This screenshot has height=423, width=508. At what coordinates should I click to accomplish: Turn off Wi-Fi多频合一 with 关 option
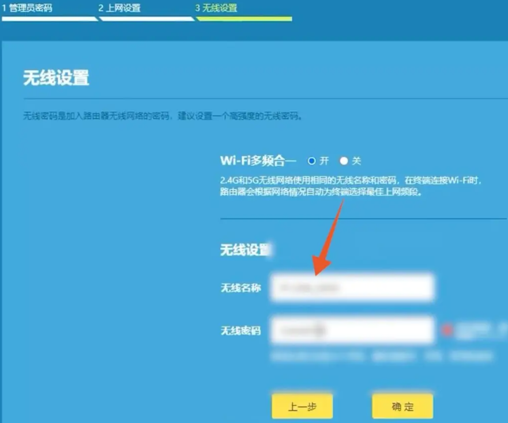(x=344, y=161)
